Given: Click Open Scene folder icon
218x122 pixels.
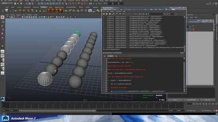Looking at the screenshot, I should 18,4.
